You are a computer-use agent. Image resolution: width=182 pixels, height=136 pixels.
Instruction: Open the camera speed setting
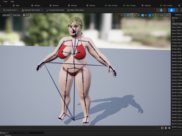pos(167,15)
